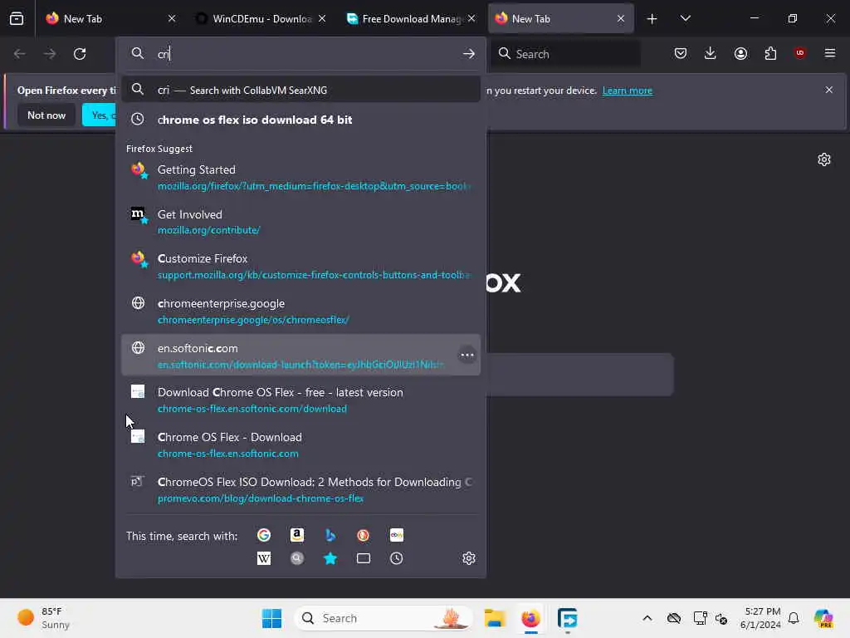Open the Firefox account icon
Screen dimensions: 850x638
pos(740,53)
